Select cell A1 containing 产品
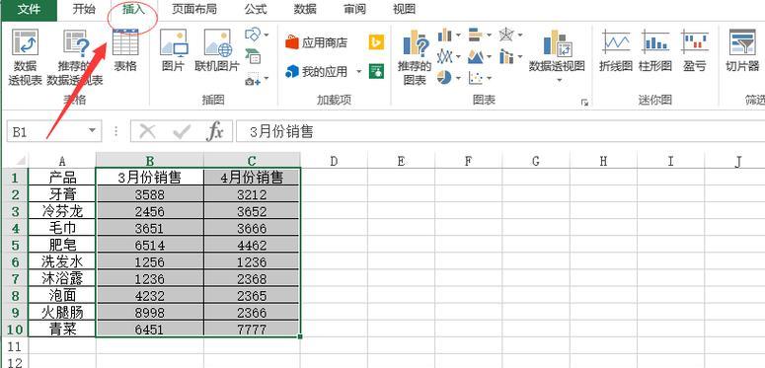Image resolution: width=765 pixels, height=368 pixels. [x=62, y=177]
